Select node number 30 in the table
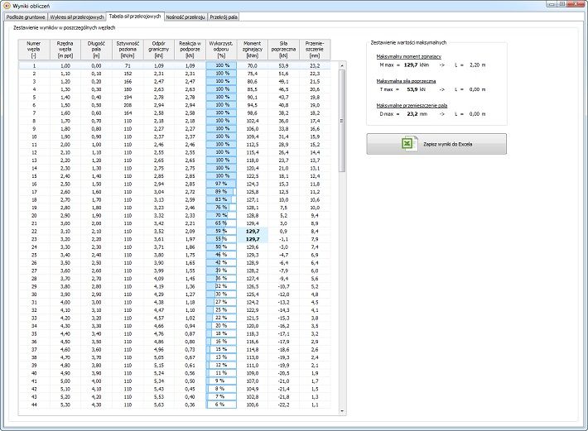588x431 pixels. (34, 295)
